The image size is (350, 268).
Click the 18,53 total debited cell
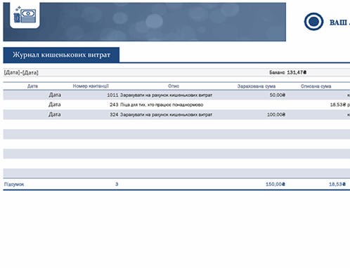[337, 185]
